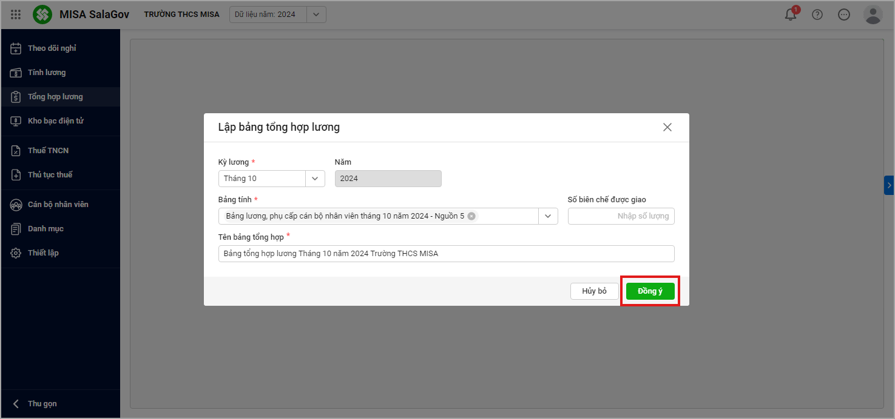Screen dimensions: 895x419
Task: Open the help question mark icon
Action: [817, 15]
